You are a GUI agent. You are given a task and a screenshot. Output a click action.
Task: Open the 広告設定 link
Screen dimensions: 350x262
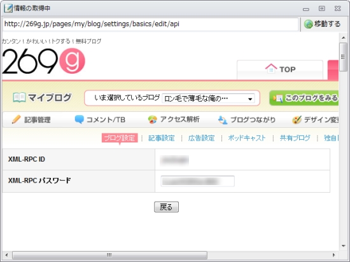coord(201,138)
